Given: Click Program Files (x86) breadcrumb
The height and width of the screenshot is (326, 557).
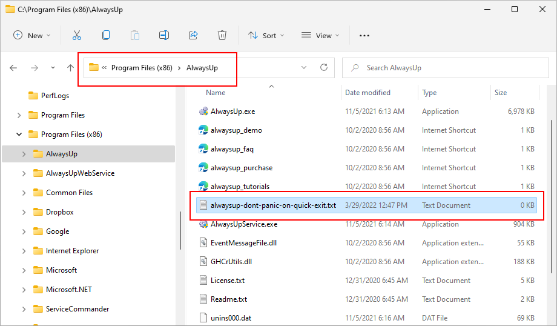Looking at the screenshot, I should point(142,67).
